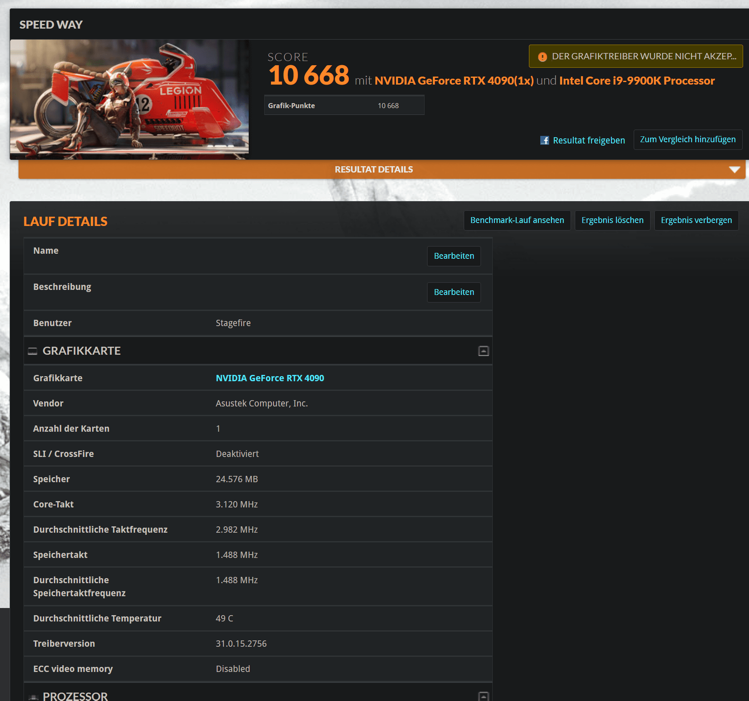Screen dimensions: 749x701
Task: Open the RESULTAT DETAILS bar
Action: click(382, 170)
